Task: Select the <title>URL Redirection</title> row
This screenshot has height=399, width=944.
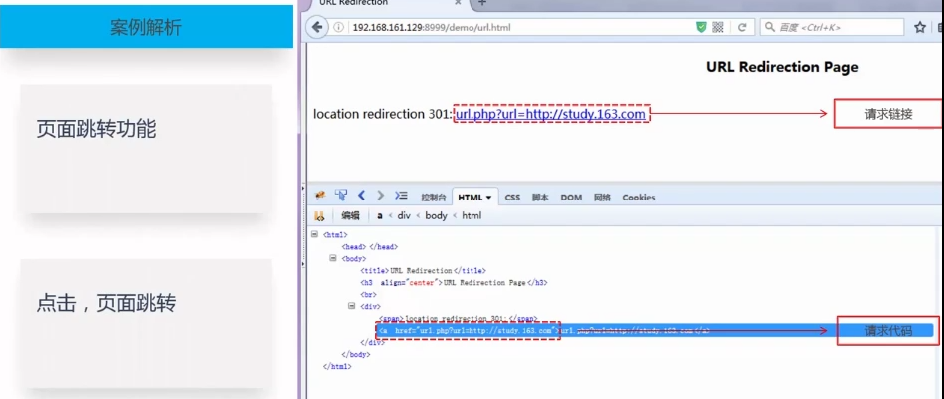Action: click(x=423, y=271)
